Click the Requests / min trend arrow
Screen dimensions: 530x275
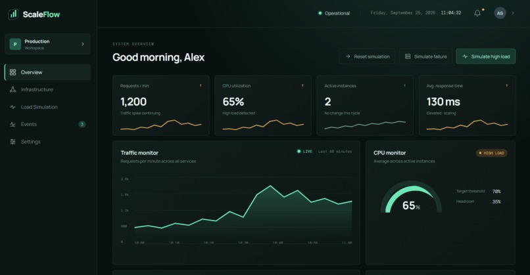[201, 86]
